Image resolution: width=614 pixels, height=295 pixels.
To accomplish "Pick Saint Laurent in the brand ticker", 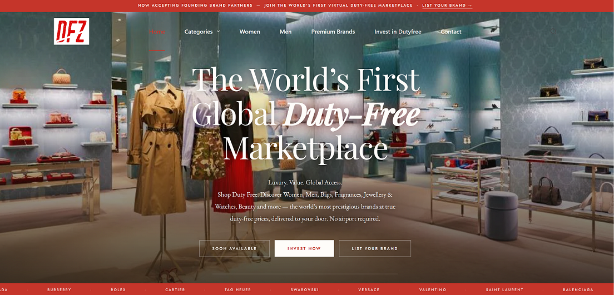I will 504,289.
